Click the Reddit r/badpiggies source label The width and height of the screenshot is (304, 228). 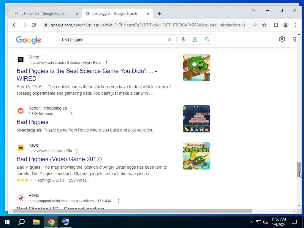47,108
